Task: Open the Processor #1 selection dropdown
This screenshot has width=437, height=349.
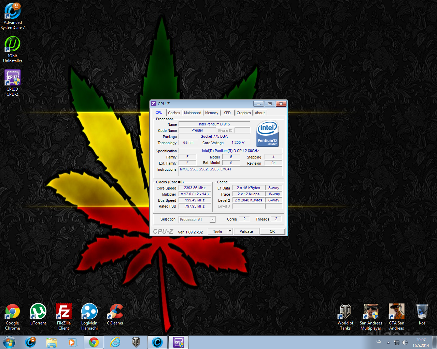Action: [x=197, y=219]
